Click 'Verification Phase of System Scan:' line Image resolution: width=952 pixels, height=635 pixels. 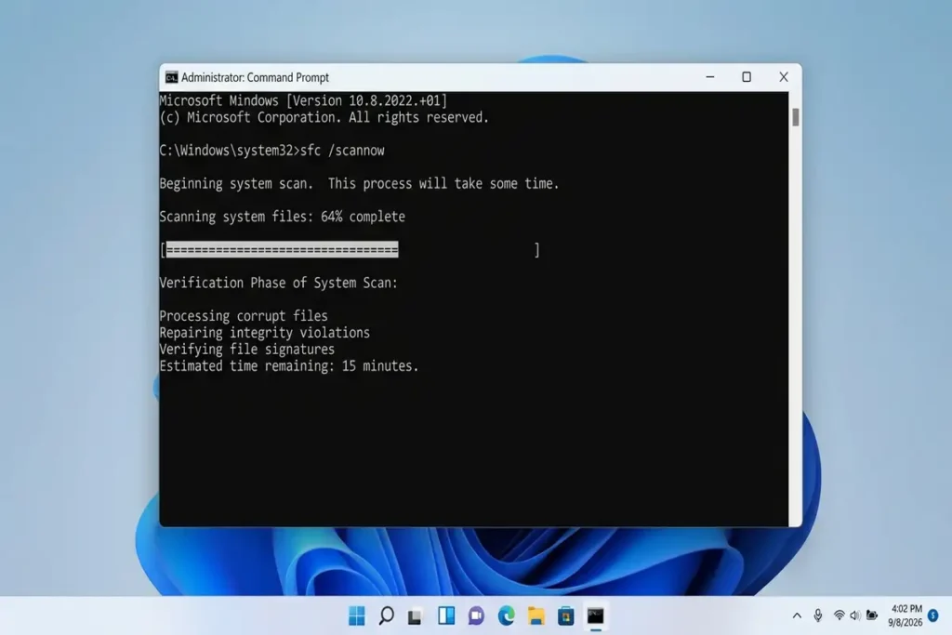pyautogui.click(x=278, y=283)
